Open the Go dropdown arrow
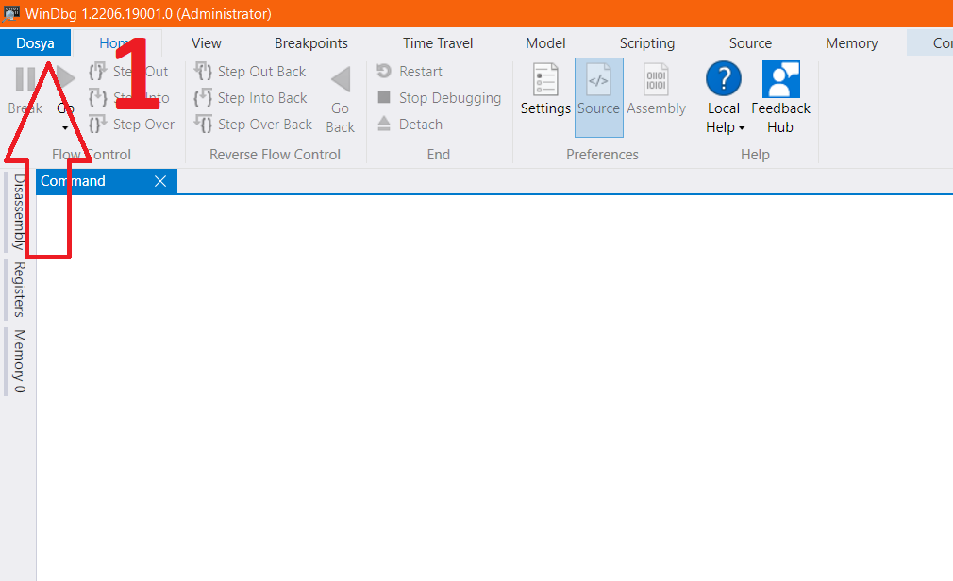953x581 pixels. 65,128
